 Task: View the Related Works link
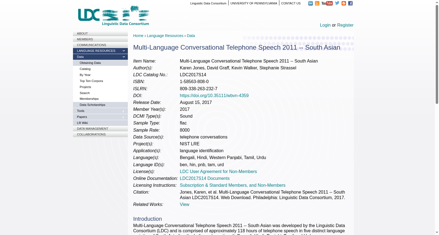pos(184,205)
